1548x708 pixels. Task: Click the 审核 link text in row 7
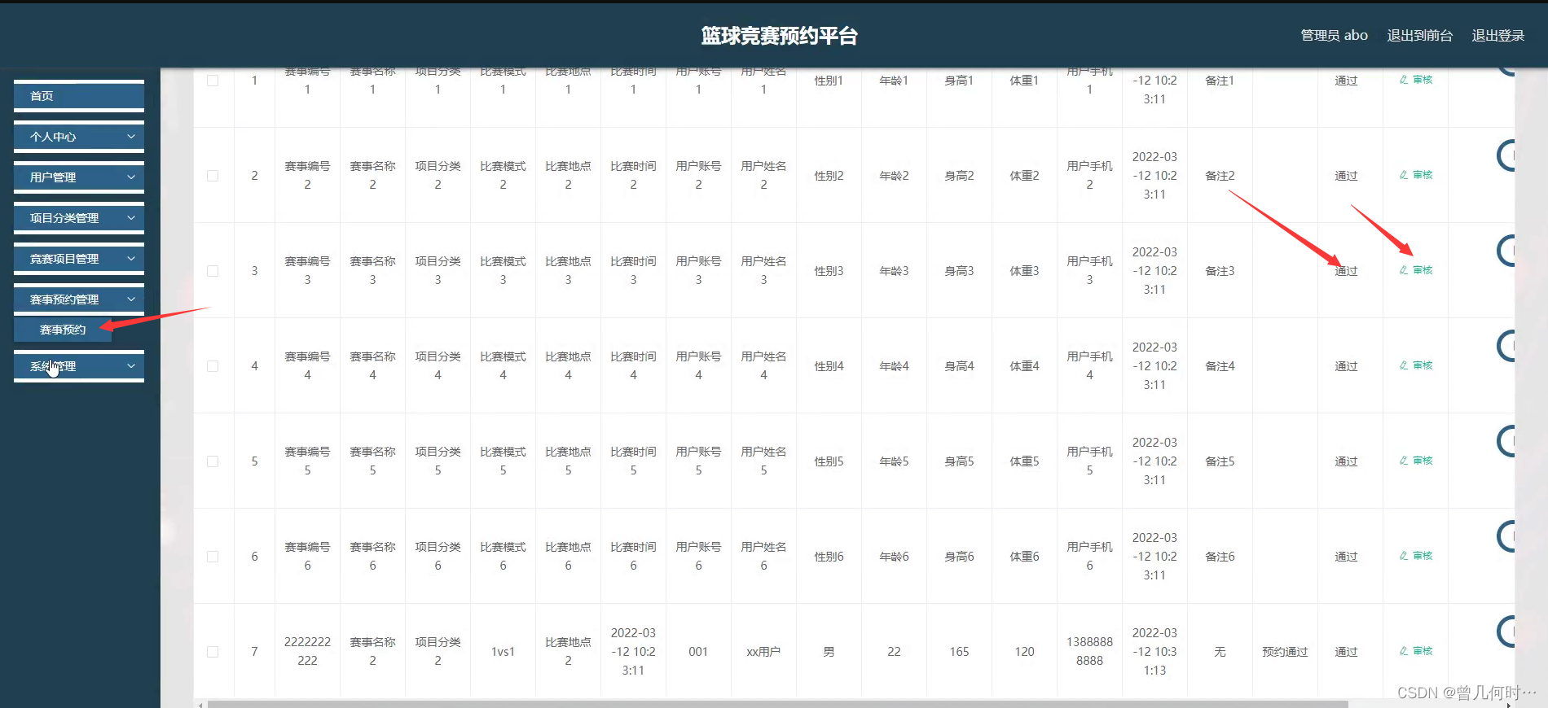pyautogui.click(x=1423, y=651)
